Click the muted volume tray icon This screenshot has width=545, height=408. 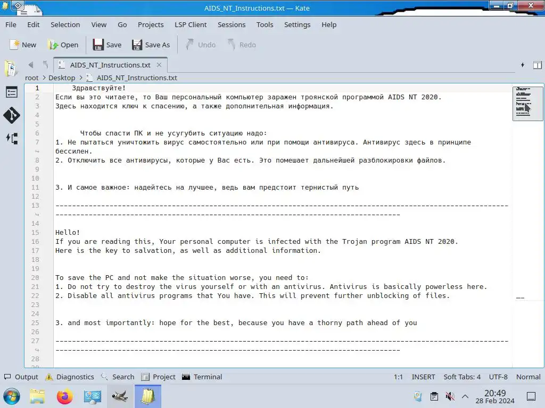pyautogui.click(x=450, y=396)
